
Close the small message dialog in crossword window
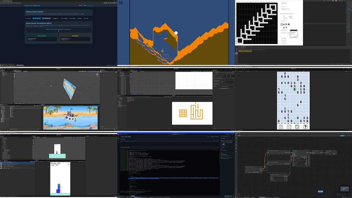point(296,30)
